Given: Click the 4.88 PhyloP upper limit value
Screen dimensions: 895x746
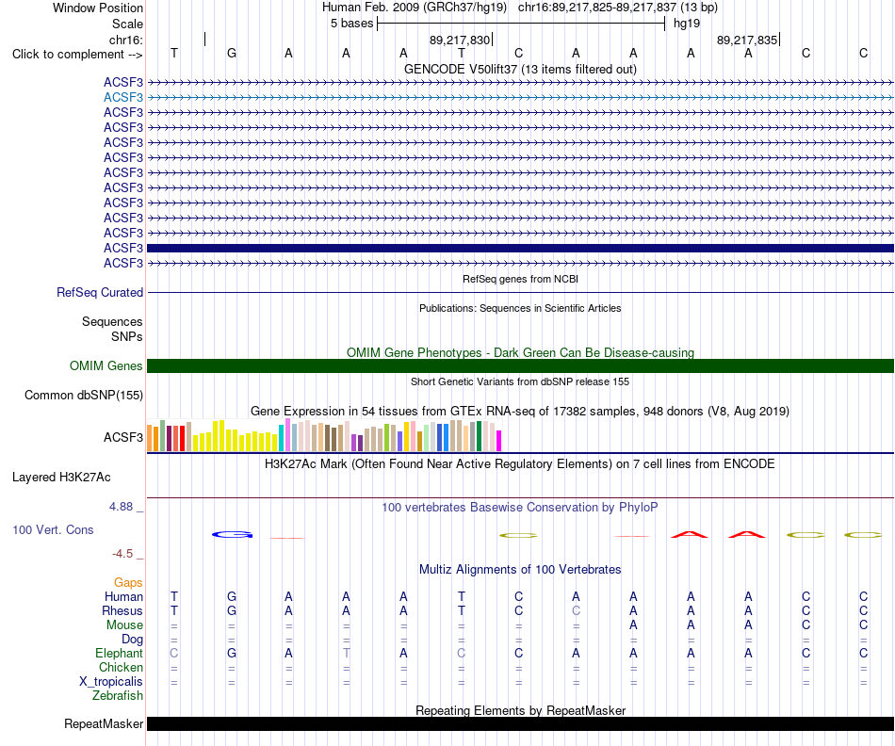Looking at the screenshot, I should [121, 506].
